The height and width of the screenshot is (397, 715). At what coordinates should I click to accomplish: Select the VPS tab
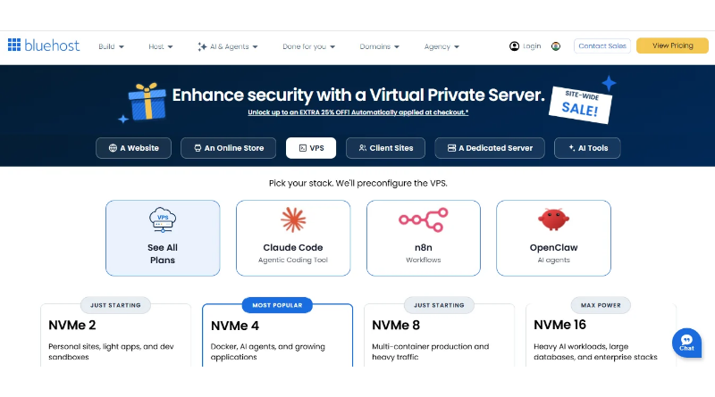click(311, 148)
